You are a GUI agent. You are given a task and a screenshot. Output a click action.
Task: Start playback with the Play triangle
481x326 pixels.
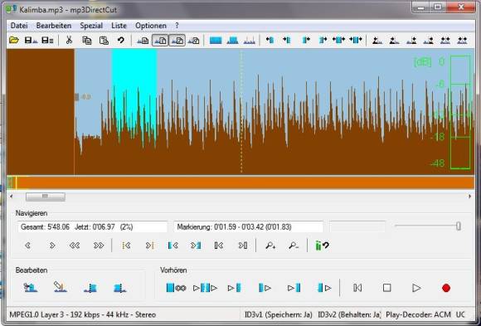coord(416,288)
